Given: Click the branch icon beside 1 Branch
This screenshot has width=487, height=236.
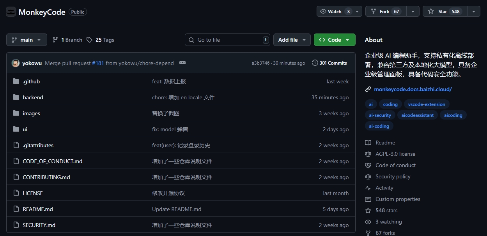Looking at the screenshot, I should 55,40.
